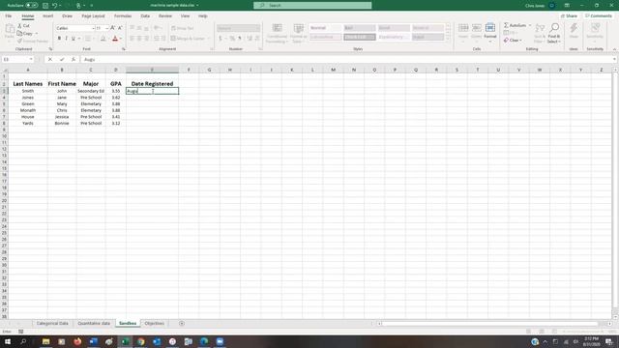Open Windows search from the taskbar
The height and width of the screenshot is (348, 619).
click(x=23, y=341)
